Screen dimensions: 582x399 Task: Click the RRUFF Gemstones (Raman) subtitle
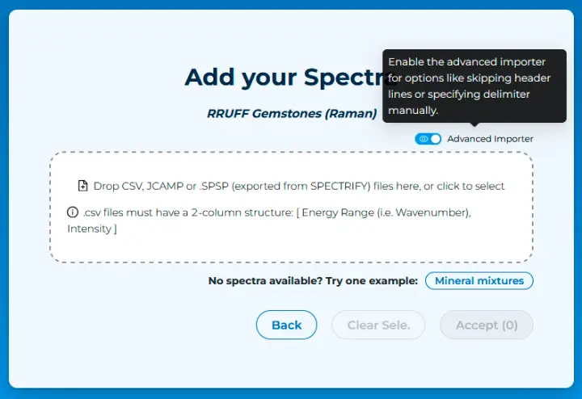292,113
